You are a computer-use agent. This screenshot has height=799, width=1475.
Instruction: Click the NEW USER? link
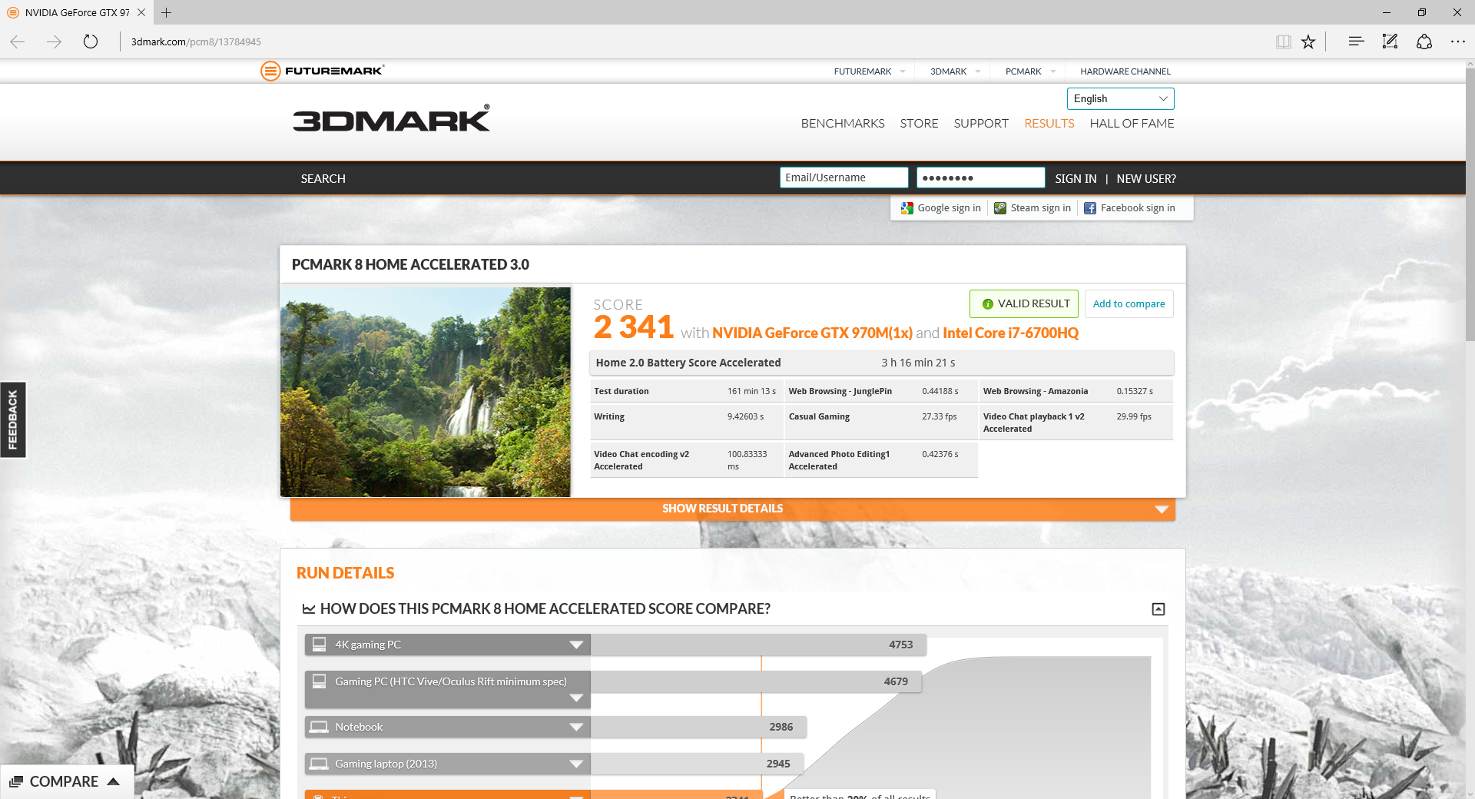point(1146,179)
